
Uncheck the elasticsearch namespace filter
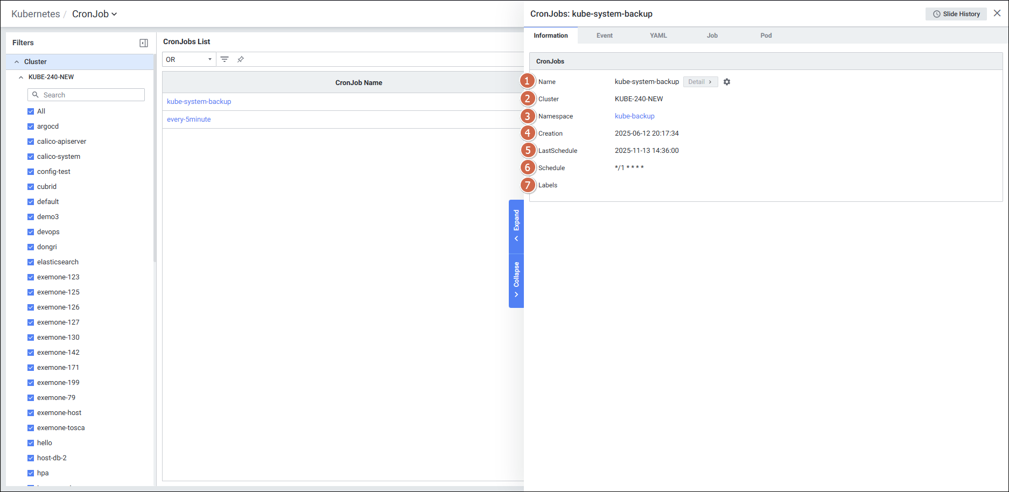[x=31, y=262]
